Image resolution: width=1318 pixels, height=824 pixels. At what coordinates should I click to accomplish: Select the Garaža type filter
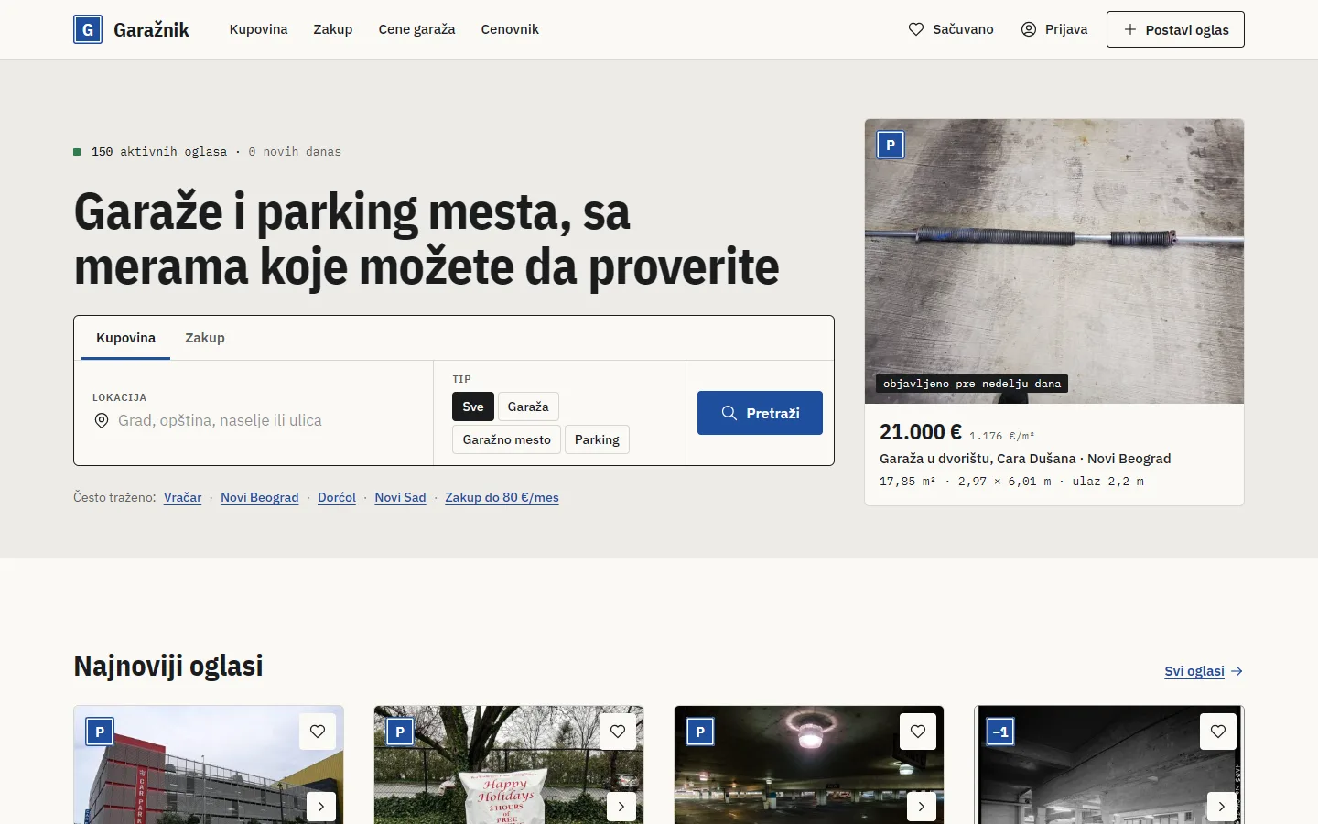tap(528, 407)
